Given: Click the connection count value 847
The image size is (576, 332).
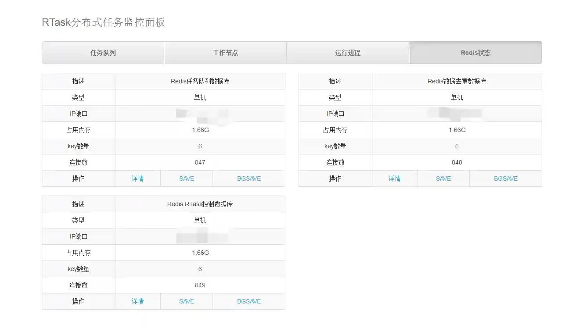Looking at the screenshot, I should (x=200, y=162).
